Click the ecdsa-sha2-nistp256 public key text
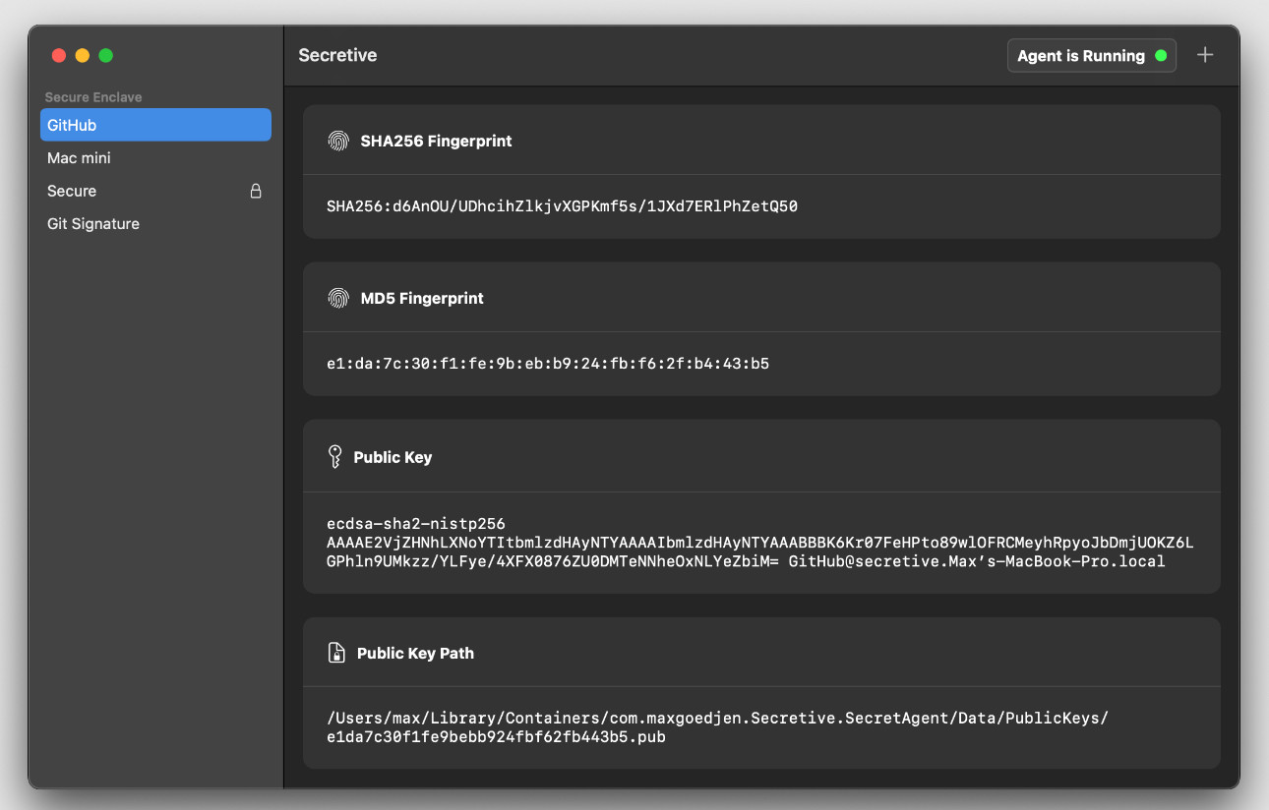1269x810 pixels. 759,543
